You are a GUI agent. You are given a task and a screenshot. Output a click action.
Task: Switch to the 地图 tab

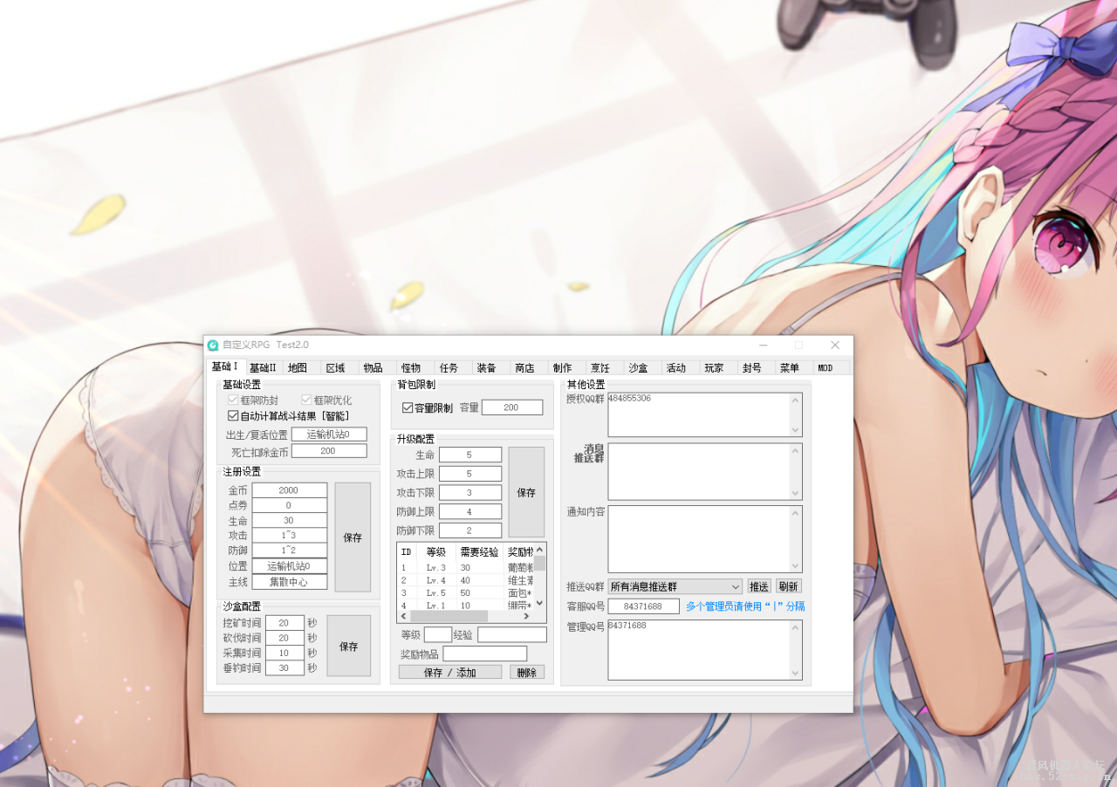(298, 368)
